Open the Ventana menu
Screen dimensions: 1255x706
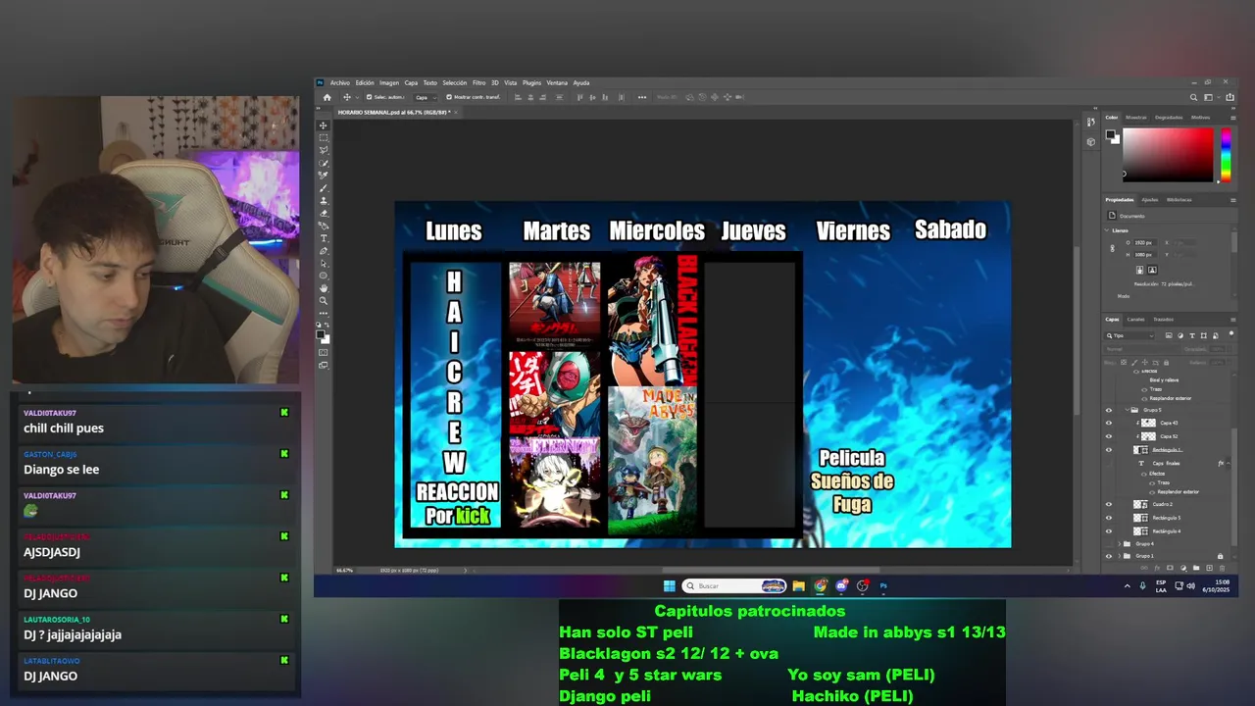click(557, 82)
